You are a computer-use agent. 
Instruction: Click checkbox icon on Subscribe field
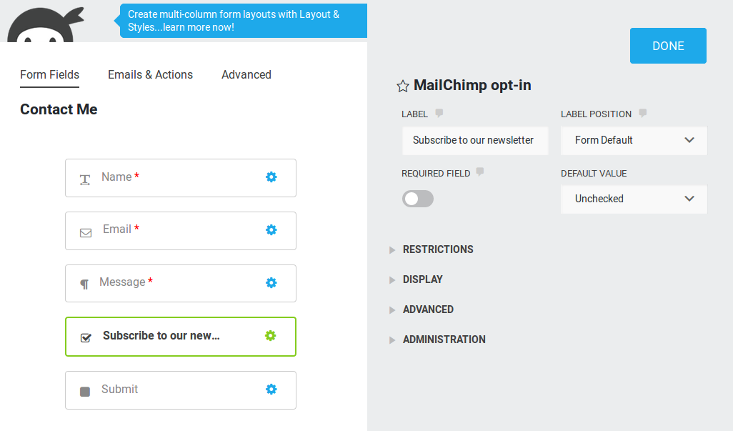[x=86, y=337]
